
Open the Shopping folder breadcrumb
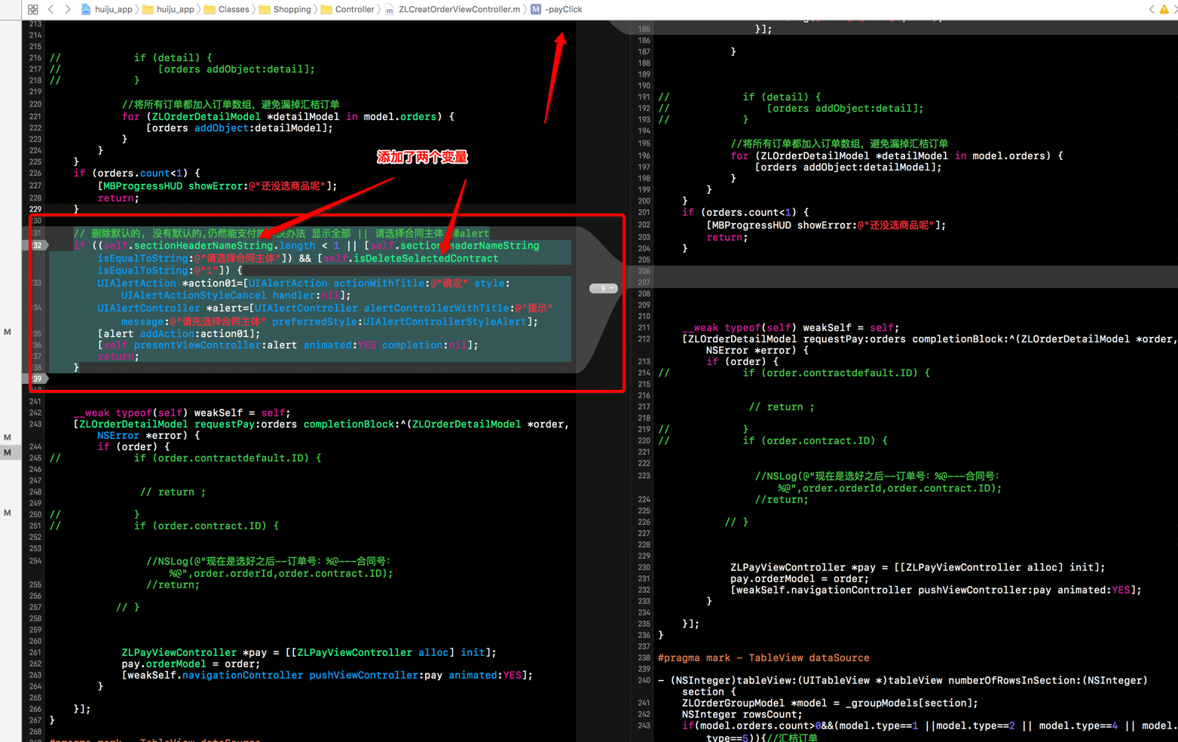286,9
